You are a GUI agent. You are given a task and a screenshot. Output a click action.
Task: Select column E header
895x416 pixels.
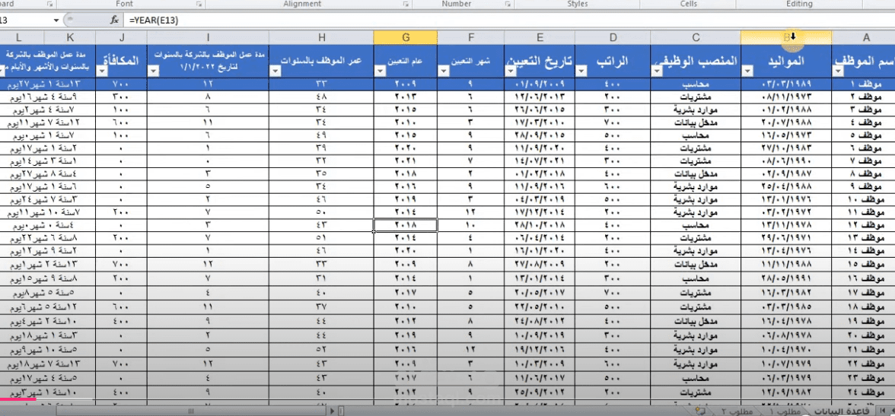(540, 38)
